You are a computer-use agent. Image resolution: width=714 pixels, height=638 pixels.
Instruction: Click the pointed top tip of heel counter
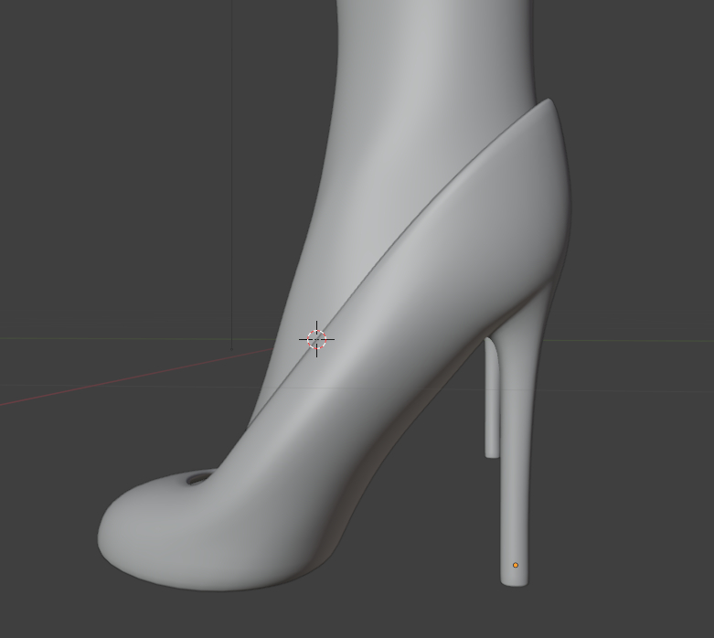[x=549, y=102]
